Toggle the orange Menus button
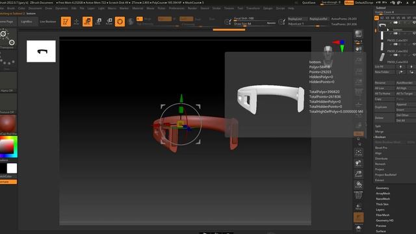The width and height of the screenshot is (416, 234). [x=349, y=3]
